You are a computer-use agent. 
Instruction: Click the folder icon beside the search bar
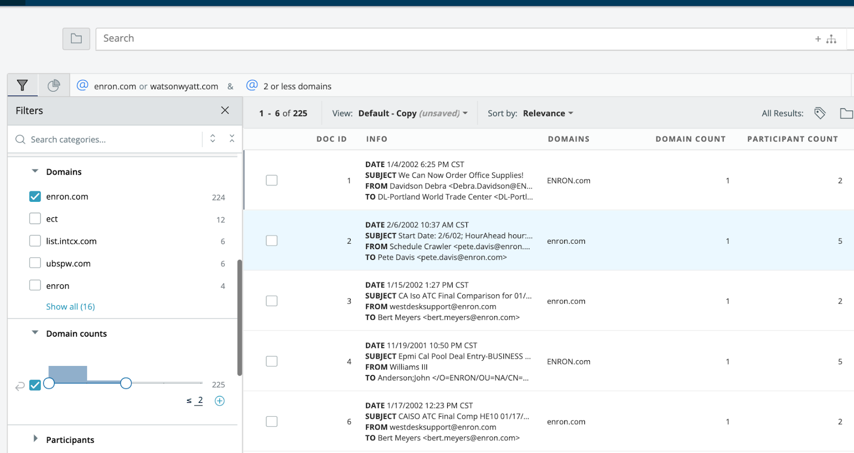tap(76, 39)
